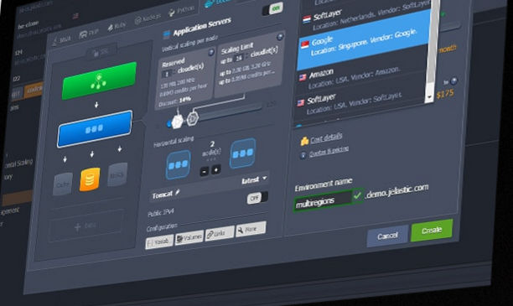Image resolution: width=513 pixels, height=306 pixels.
Task: Add extra layer with plus button
Action: click(85, 226)
